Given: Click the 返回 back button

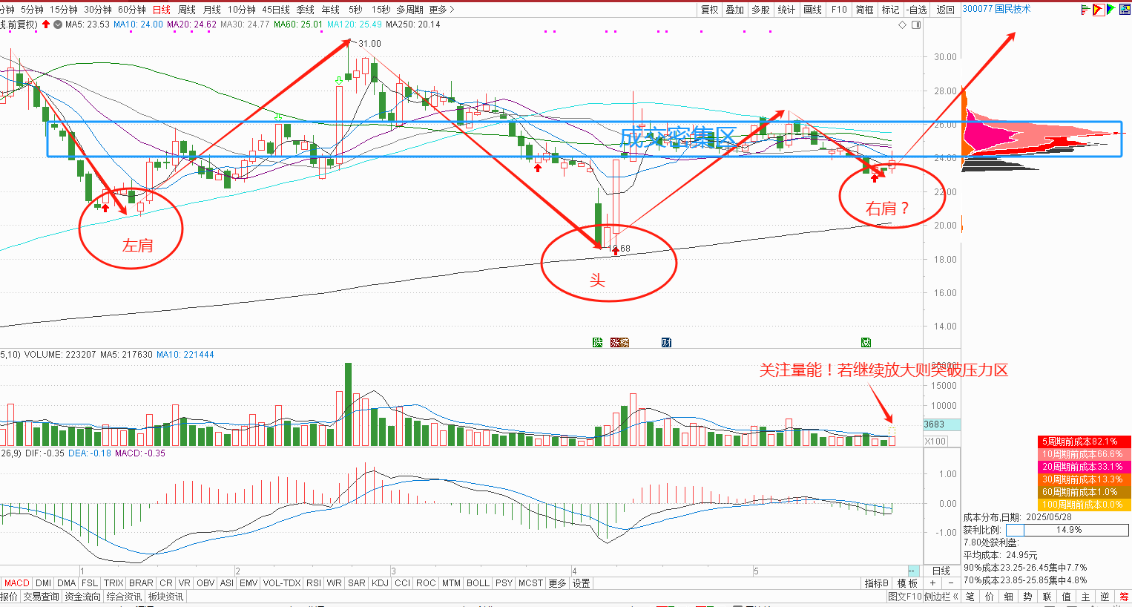Looking at the screenshot, I should click(946, 10).
